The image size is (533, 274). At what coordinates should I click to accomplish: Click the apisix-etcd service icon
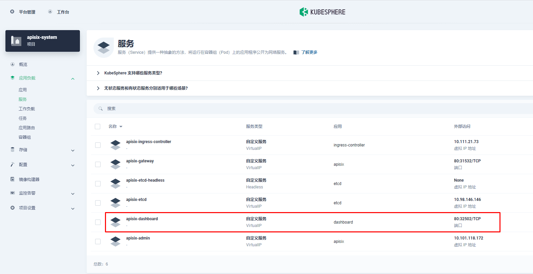pos(115,203)
